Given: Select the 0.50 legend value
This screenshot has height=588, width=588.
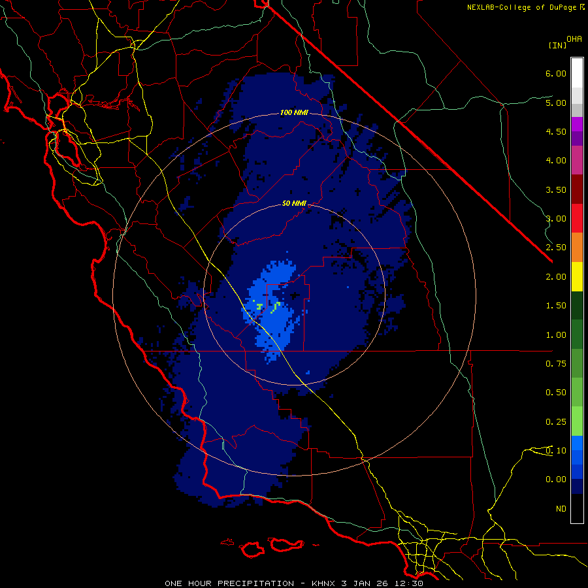Looking at the screenshot, I should 556,392.
